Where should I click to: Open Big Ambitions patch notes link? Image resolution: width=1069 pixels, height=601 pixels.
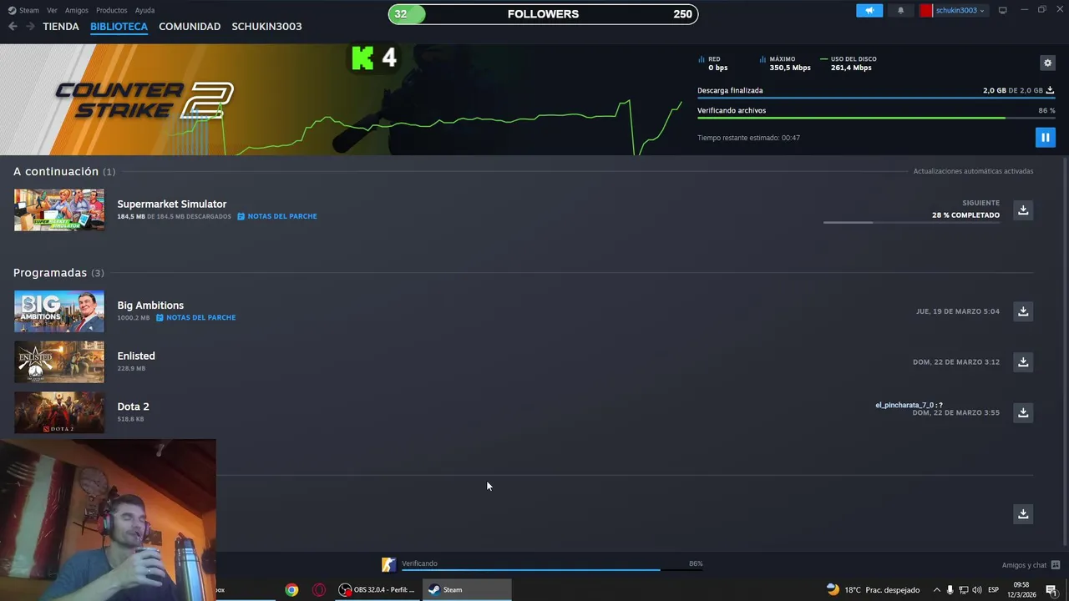(195, 318)
